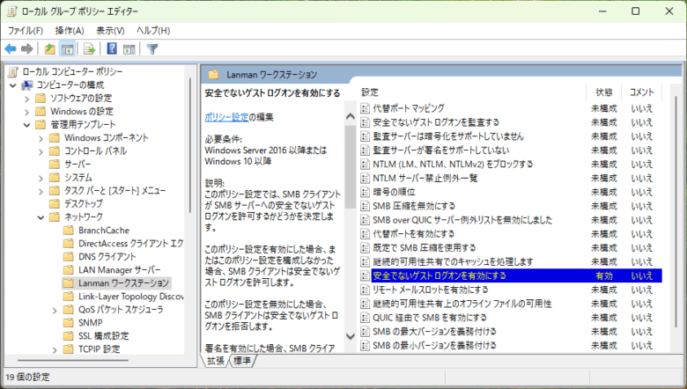The image size is (687, 389).
Task: Collapse the ネットワーク node
Action: coord(41,217)
